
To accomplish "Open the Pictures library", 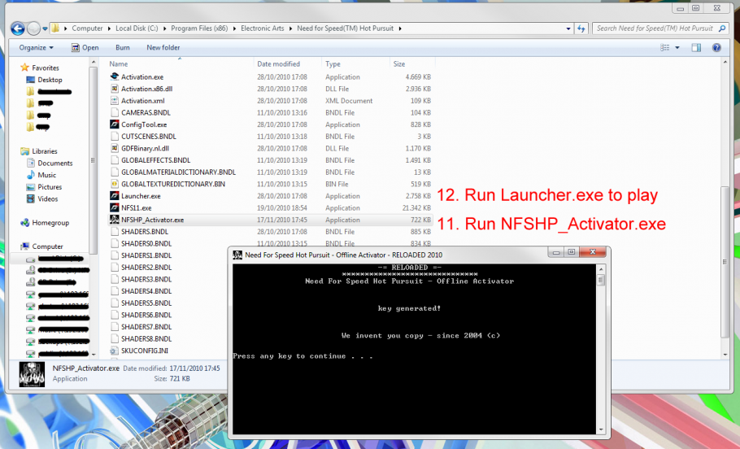I will [x=50, y=187].
